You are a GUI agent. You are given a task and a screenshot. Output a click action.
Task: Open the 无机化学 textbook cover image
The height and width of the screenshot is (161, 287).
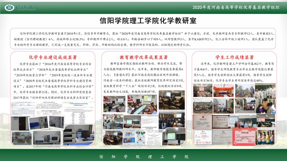[x=140, y=138]
